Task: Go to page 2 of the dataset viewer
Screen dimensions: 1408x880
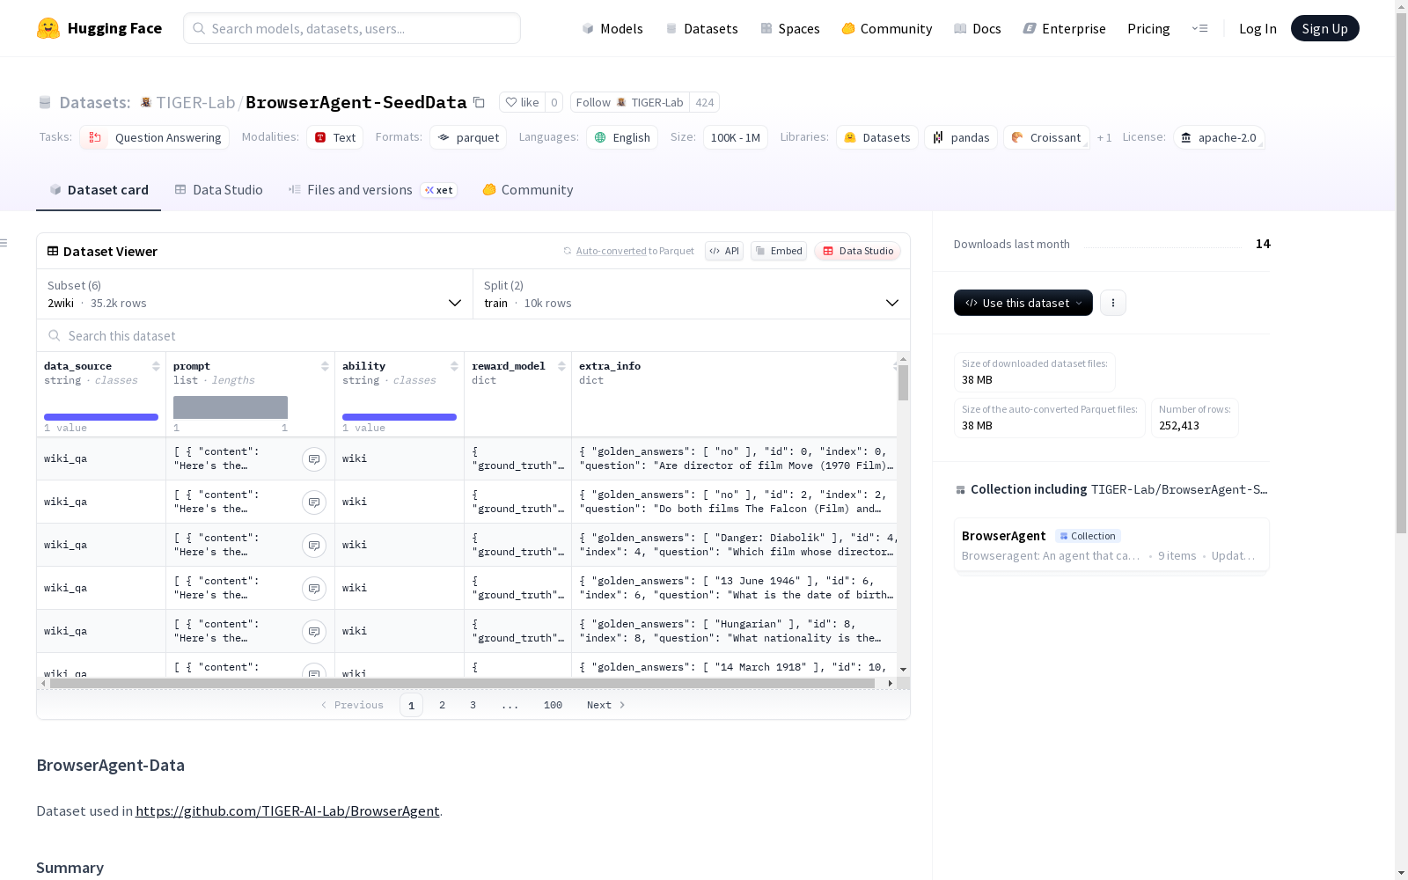Action: pyautogui.click(x=442, y=705)
